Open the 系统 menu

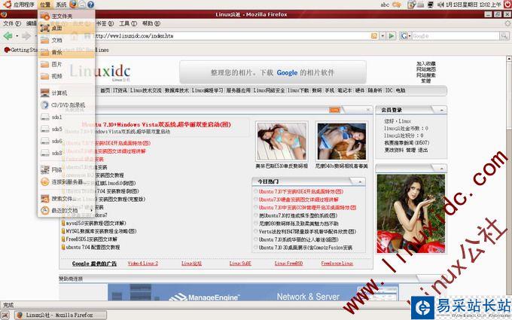pos(61,5)
